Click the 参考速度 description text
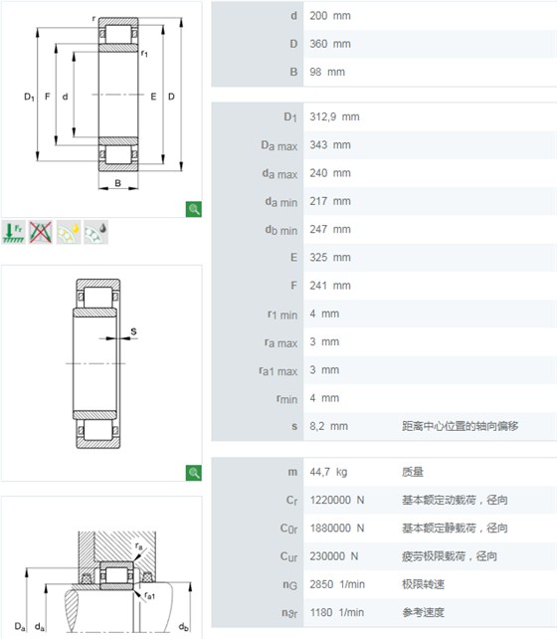This screenshot has height=639, width=557. [423, 612]
